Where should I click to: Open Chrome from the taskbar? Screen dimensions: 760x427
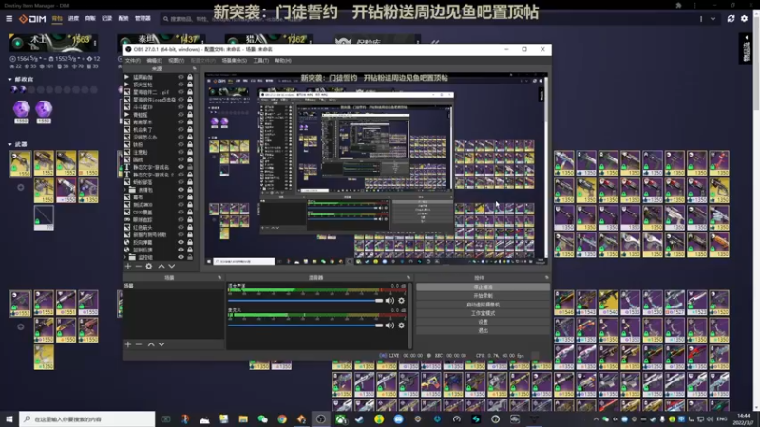[x=282, y=419]
